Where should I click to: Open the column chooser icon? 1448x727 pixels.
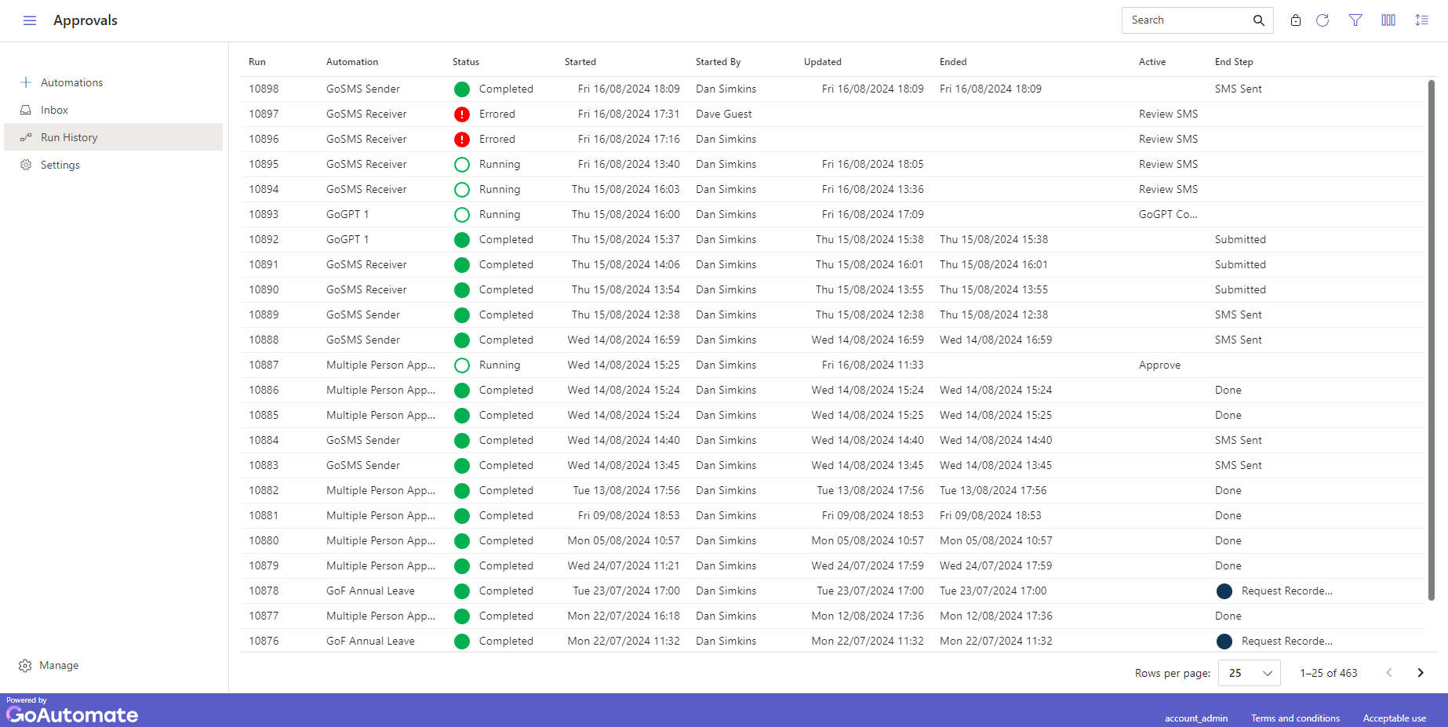pyautogui.click(x=1388, y=20)
